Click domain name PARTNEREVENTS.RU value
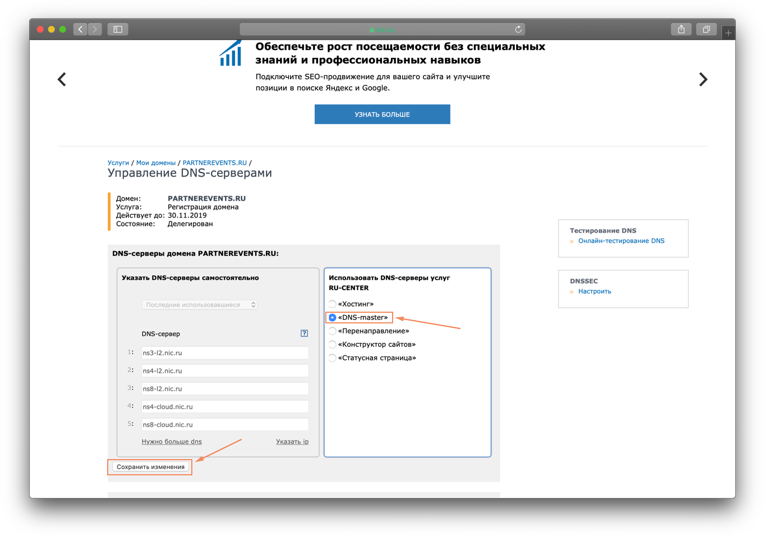 pos(206,198)
